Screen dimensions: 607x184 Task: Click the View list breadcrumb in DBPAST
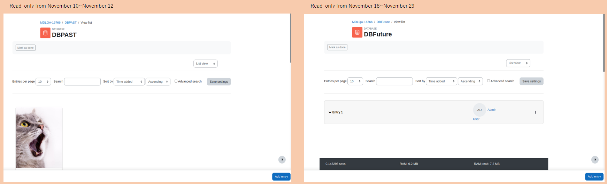[86, 23]
